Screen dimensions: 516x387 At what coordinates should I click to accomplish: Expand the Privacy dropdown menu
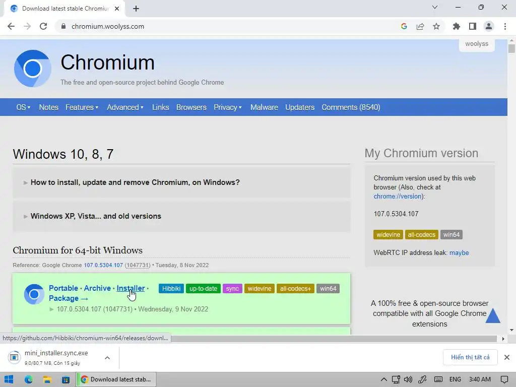click(228, 107)
